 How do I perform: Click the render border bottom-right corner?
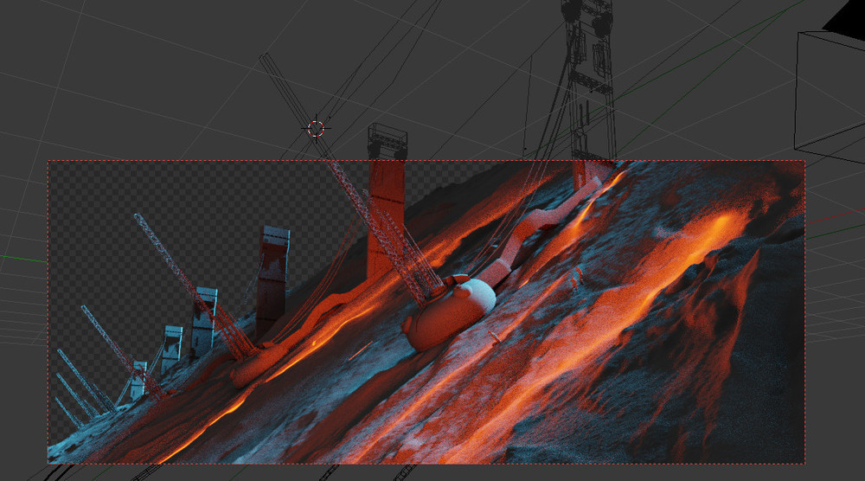[804, 463]
